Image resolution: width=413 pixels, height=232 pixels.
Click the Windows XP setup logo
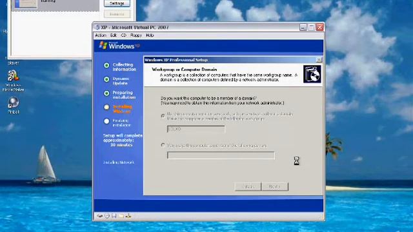tap(119, 46)
